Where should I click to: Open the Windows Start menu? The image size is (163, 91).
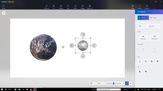2,89
